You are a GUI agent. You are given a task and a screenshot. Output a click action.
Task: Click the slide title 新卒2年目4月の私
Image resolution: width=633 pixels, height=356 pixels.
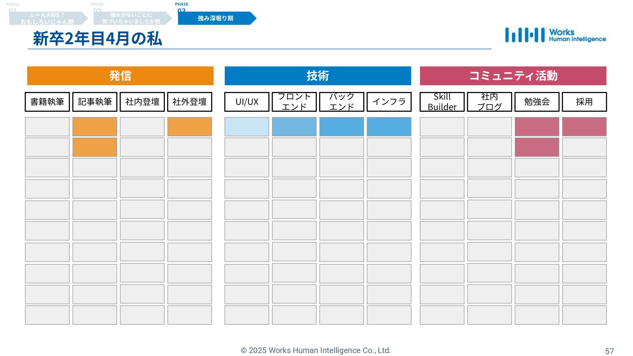pyautogui.click(x=98, y=39)
